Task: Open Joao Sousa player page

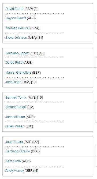Action: (x=14, y=142)
